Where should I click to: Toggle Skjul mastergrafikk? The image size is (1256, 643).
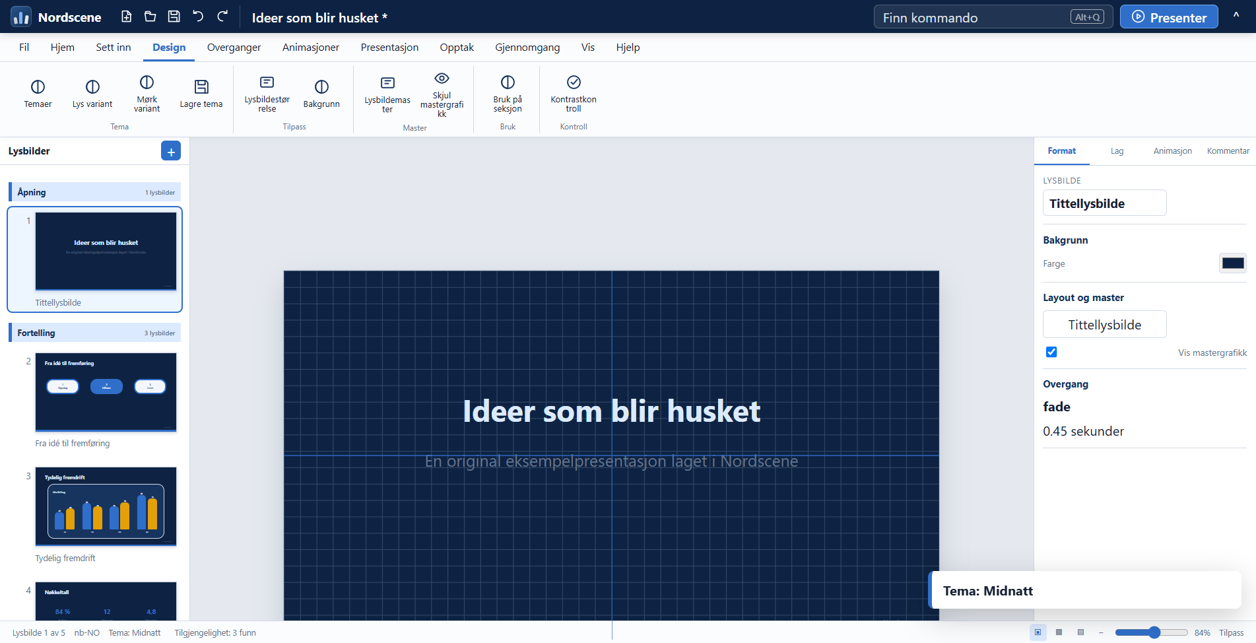442,94
